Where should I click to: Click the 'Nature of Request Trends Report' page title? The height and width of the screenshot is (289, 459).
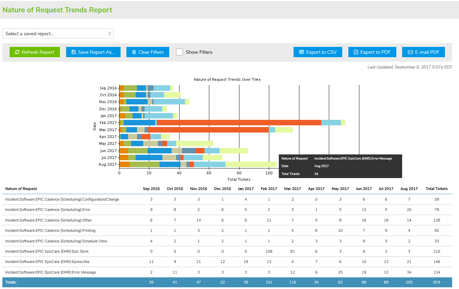58,10
